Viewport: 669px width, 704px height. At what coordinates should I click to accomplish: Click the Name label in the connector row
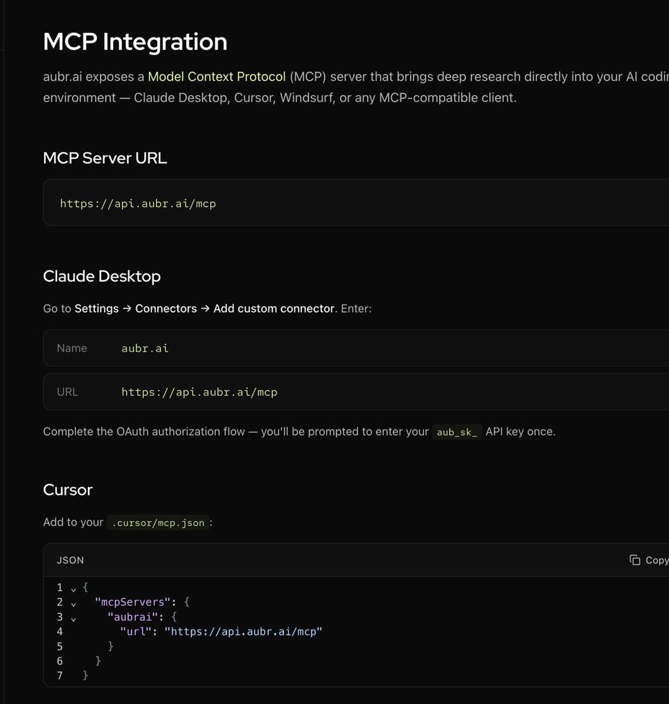[x=72, y=348]
